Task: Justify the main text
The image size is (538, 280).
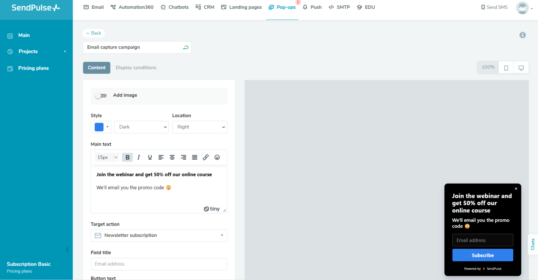Action: 194,157
